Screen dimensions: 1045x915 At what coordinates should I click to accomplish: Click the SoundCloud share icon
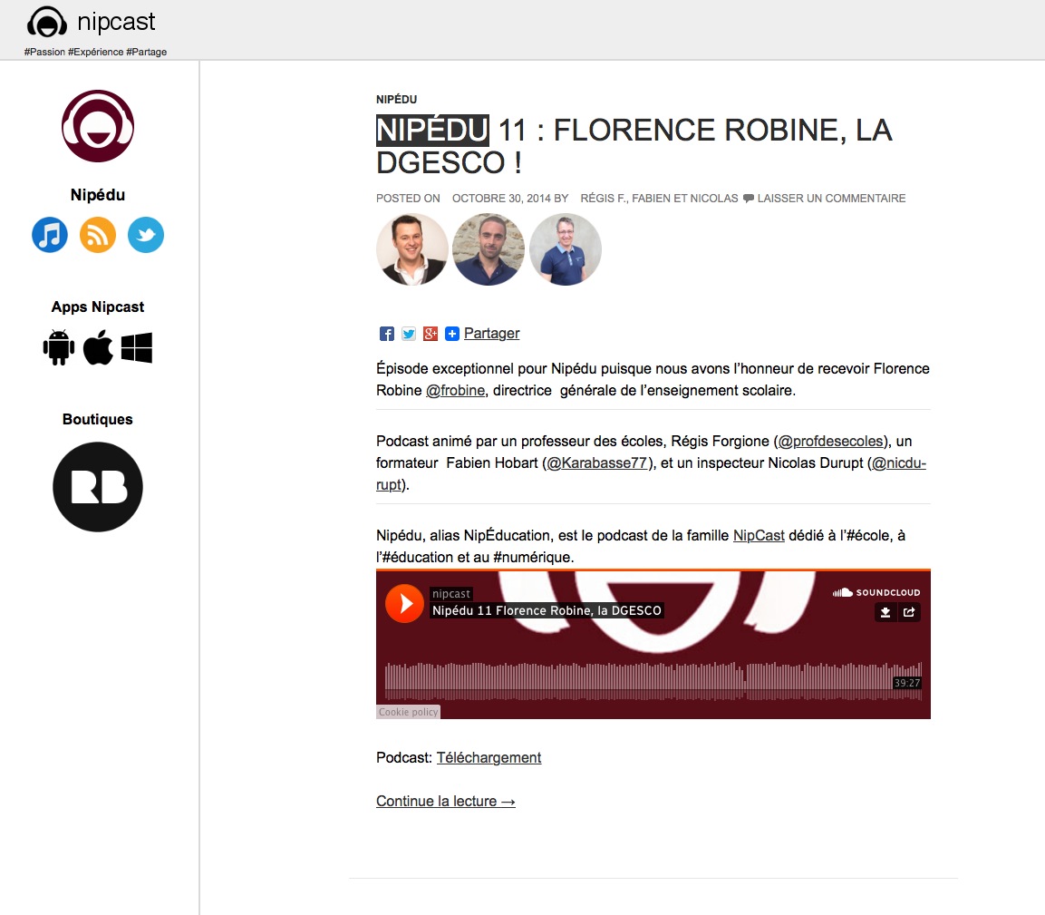point(909,612)
